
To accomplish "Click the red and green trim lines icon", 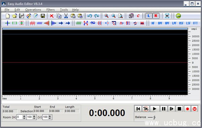I will coord(22,23).
